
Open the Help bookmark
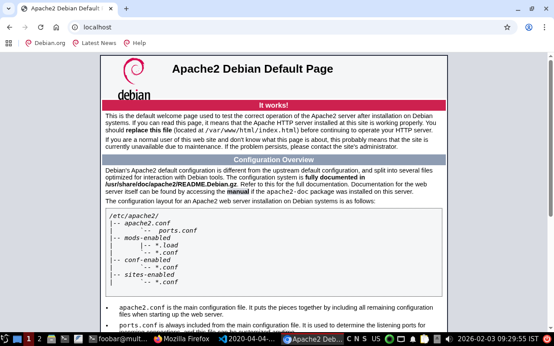(x=135, y=43)
